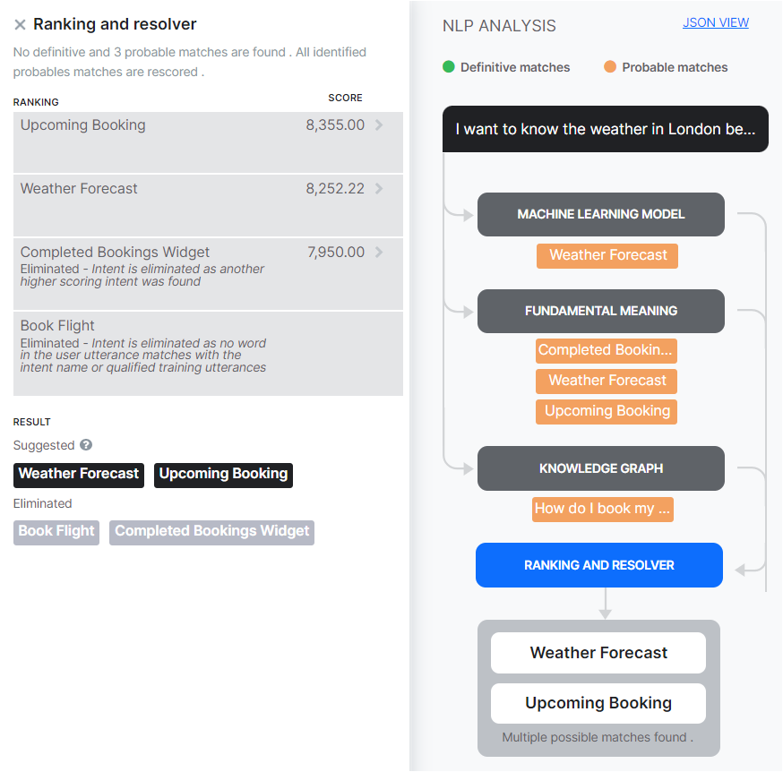Click the 'How do I book my' tag
The image size is (783, 772).
click(x=602, y=509)
